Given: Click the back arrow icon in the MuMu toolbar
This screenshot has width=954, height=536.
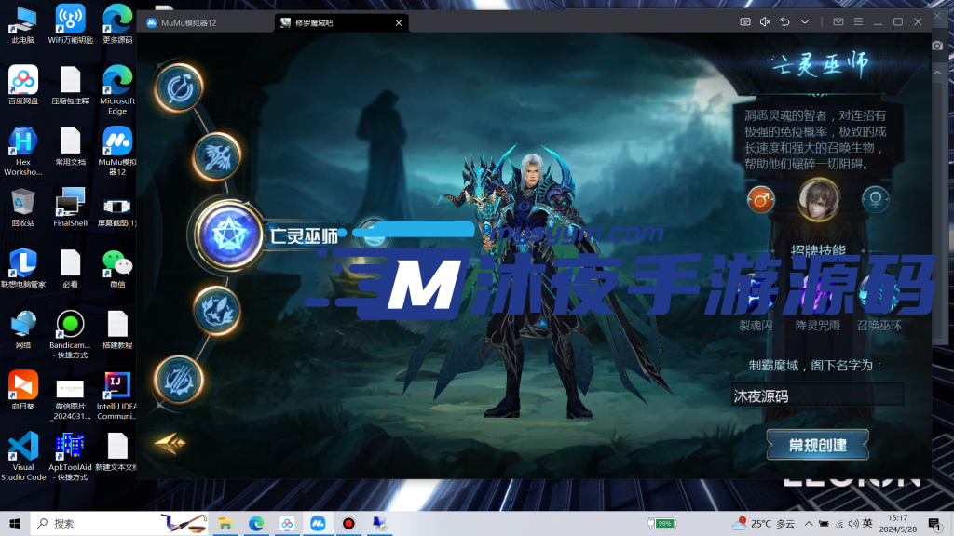Looking at the screenshot, I should pyautogui.click(x=785, y=20).
